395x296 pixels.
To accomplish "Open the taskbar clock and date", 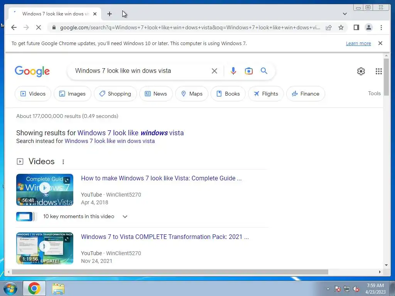I will [x=375, y=289].
